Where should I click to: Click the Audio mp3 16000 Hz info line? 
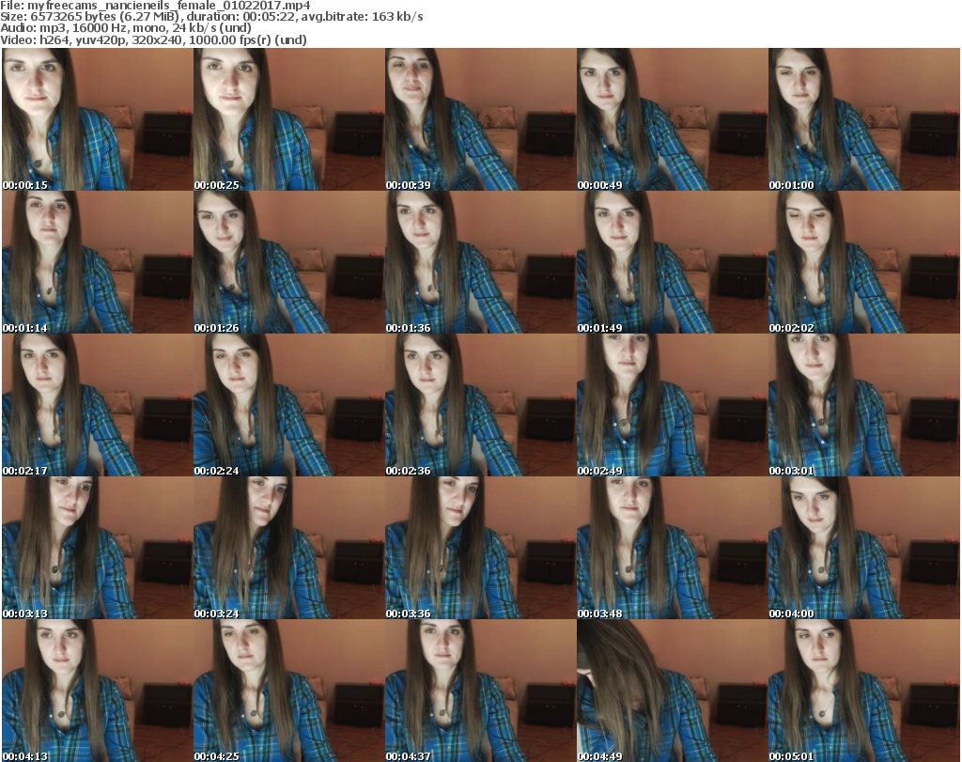126,28
